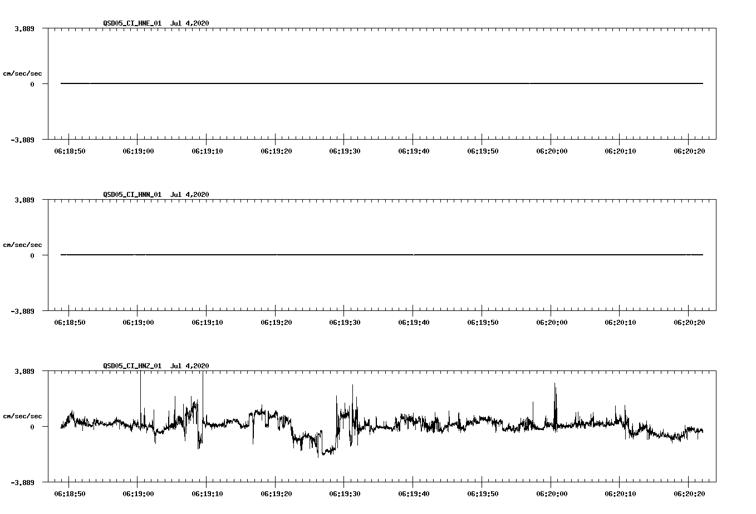Click the 3.889 upper limit of HNN plot
The image size is (756, 514).
pyautogui.click(x=24, y=200)
